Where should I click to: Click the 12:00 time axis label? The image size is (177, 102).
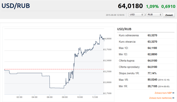tap(95, 97)
